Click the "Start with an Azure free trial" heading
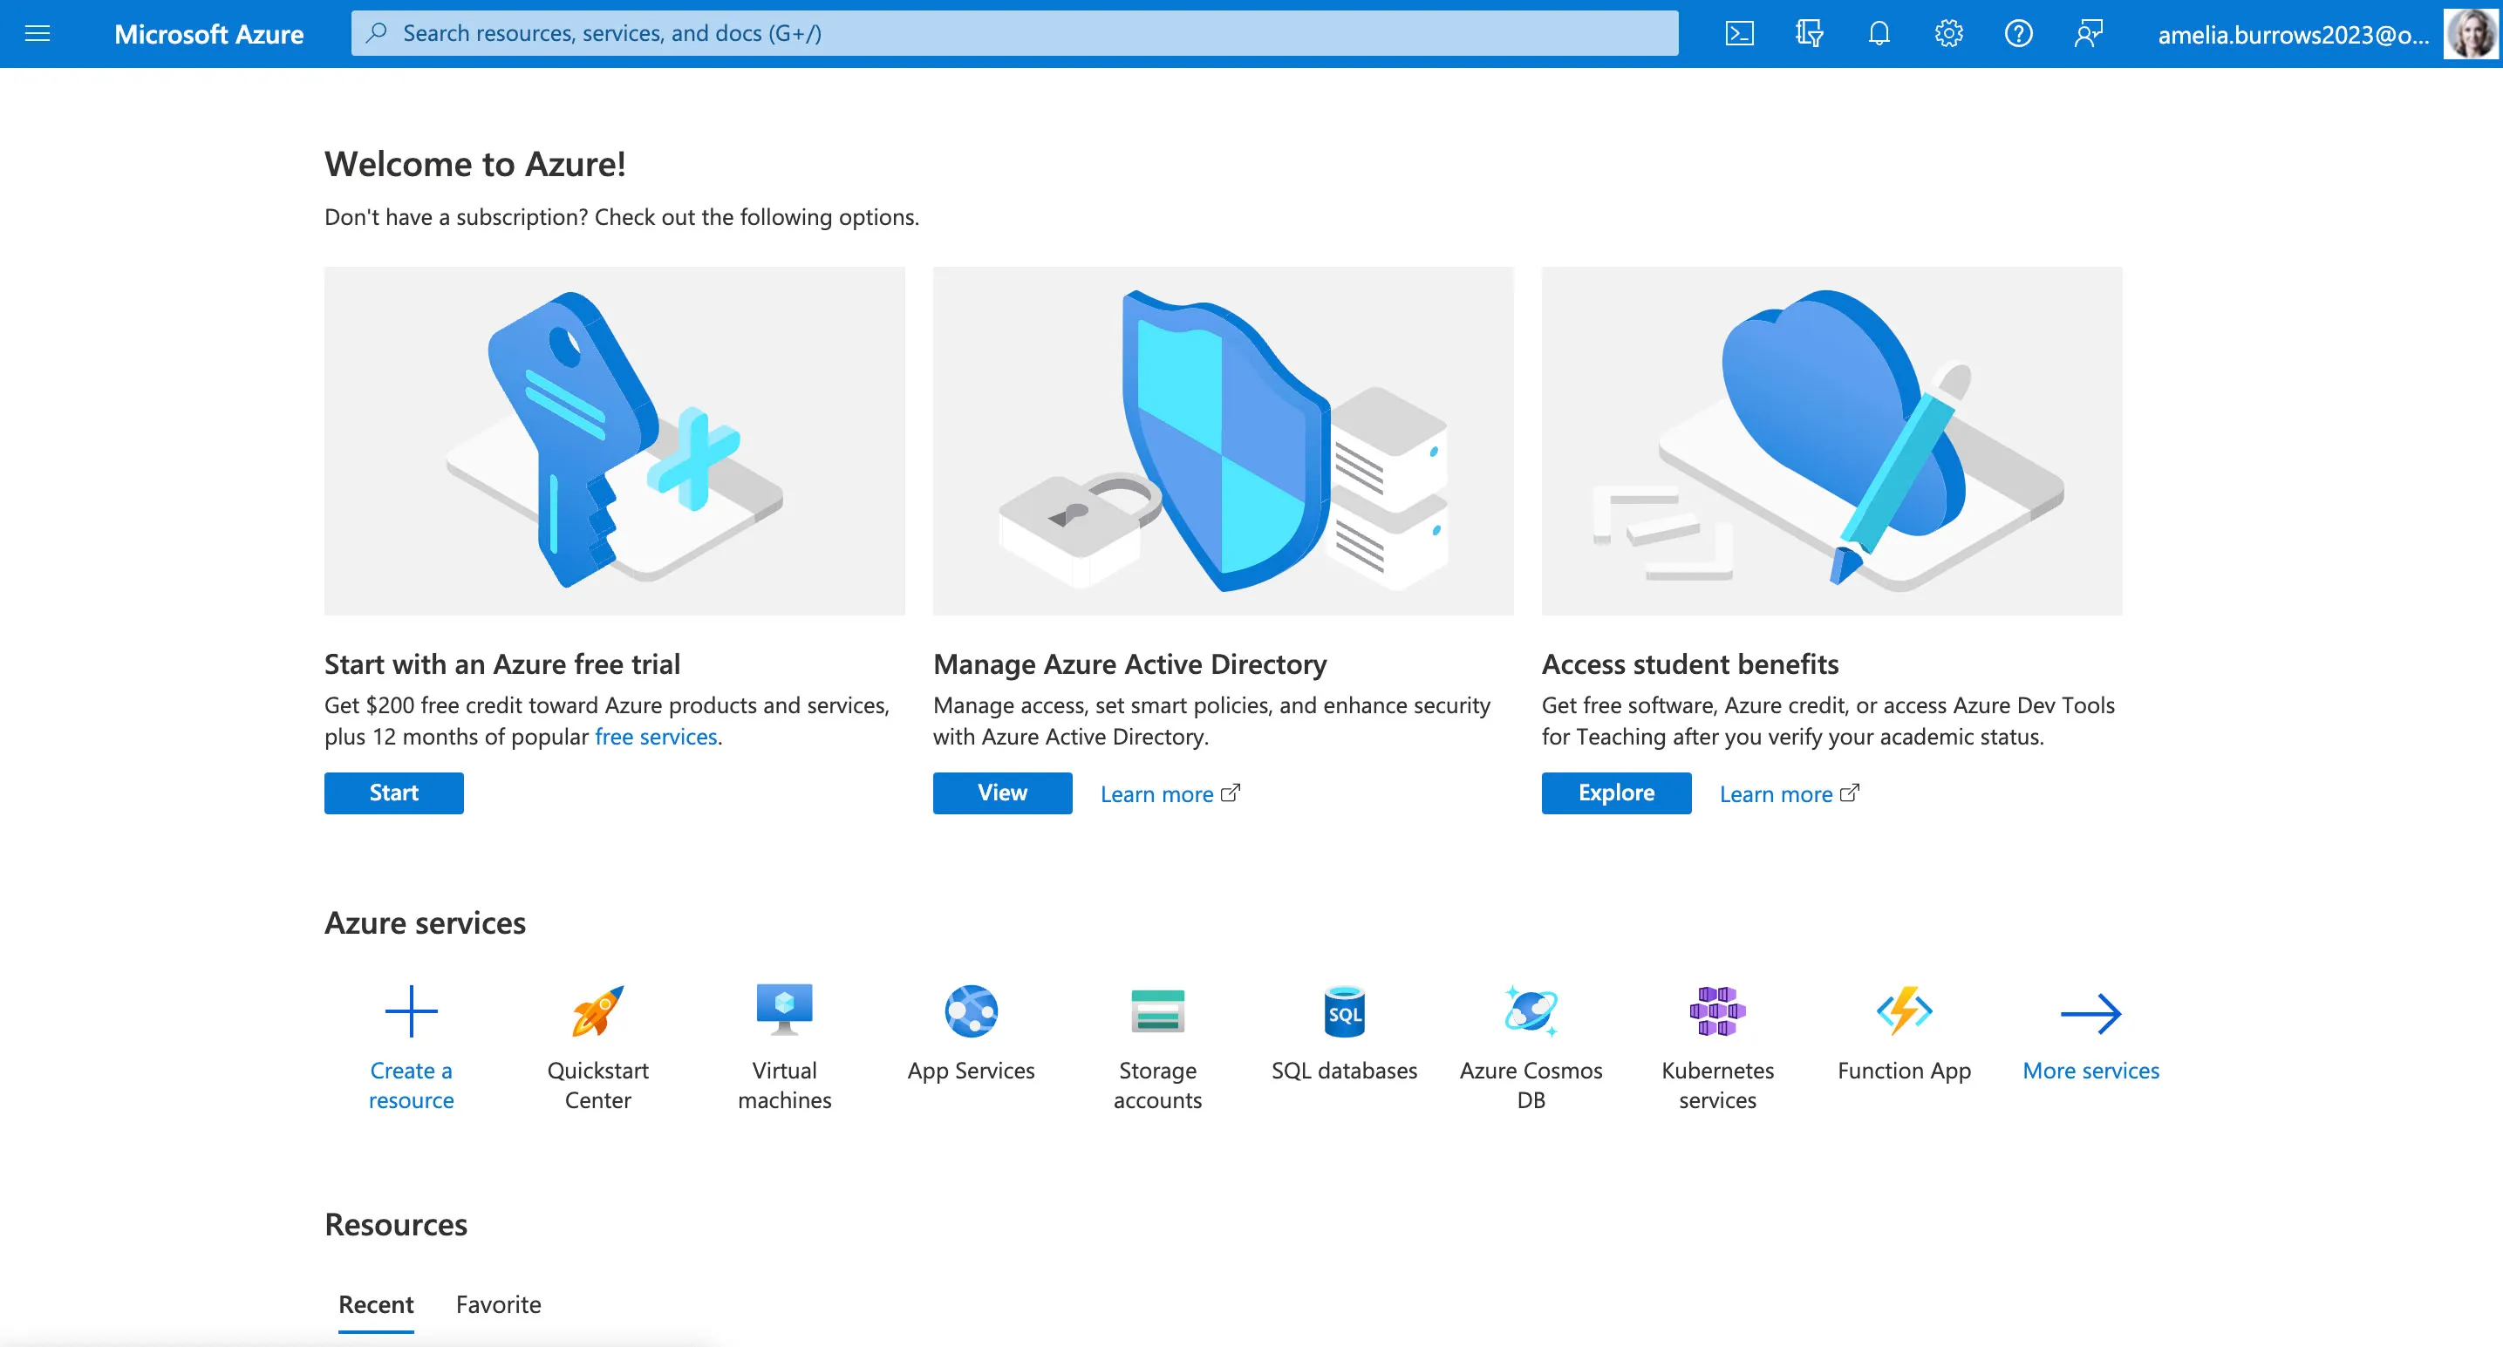The width and height of the screenshot is (2503, 1347). [502, 663]
